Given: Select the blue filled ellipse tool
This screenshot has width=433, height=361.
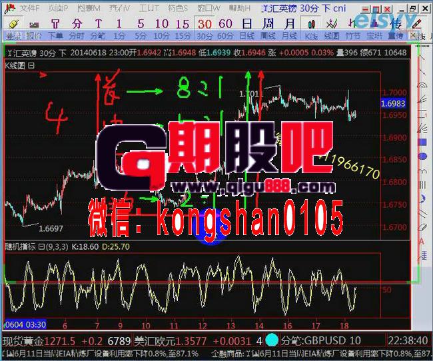Looking at the screenshot, I should pyautogui.click(x=422, y=157).
